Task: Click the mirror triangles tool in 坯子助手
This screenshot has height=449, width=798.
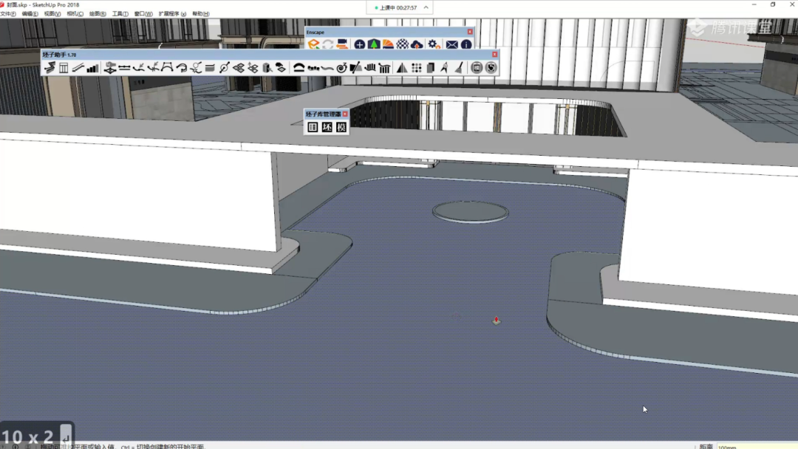Action: (402, 68)
